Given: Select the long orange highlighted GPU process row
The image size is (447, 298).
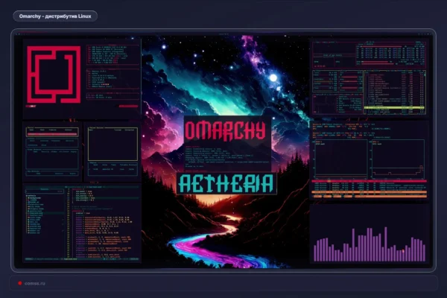Looking at the screenshot, I should pos(370,192).
